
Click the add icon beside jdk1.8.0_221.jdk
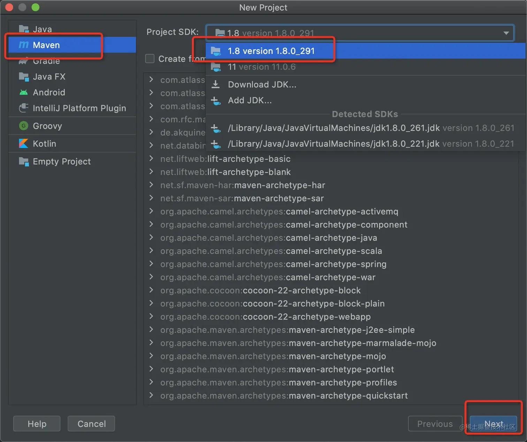(216, 144)
